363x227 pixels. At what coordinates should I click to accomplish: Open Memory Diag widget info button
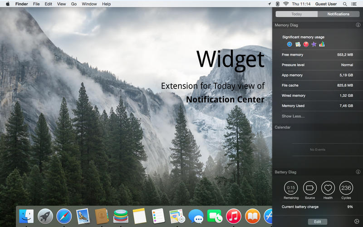pos(358,25)
